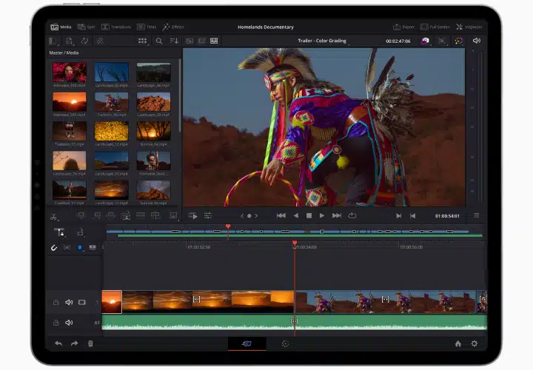This screenshot has height=370, width=533.
Task: Mute audio track A1
Action: [x=69, y=323]
